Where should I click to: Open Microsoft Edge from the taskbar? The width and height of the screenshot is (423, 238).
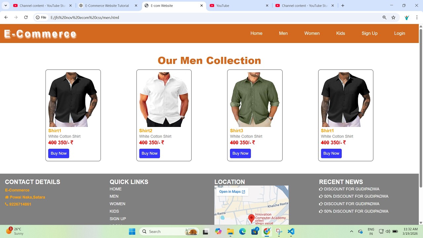(243, 231)
